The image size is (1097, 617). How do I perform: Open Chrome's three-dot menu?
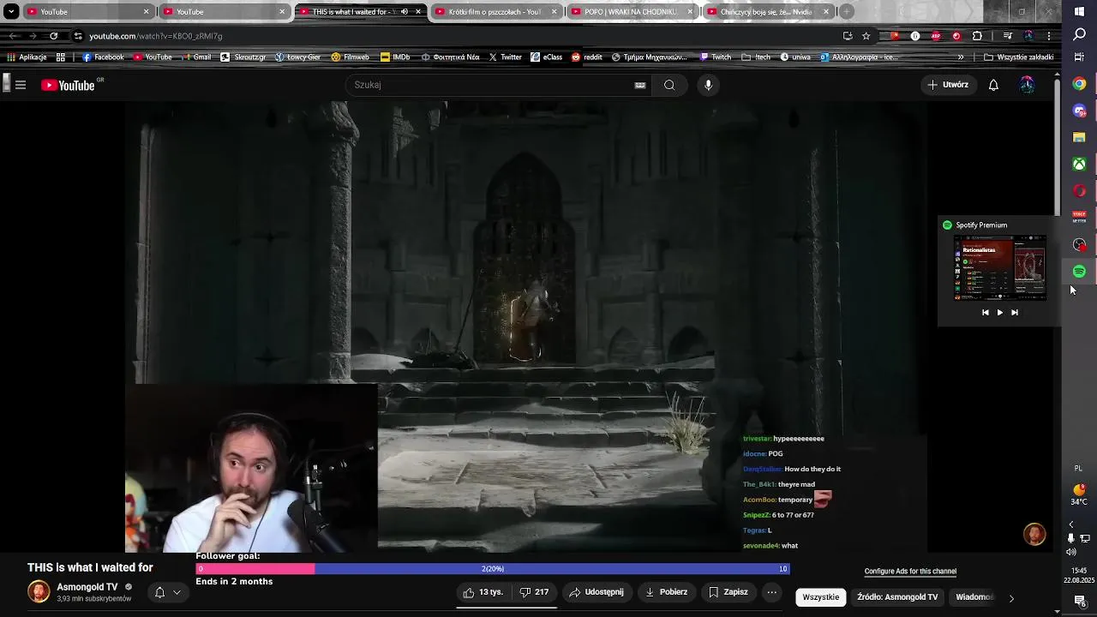point(1049,36)
